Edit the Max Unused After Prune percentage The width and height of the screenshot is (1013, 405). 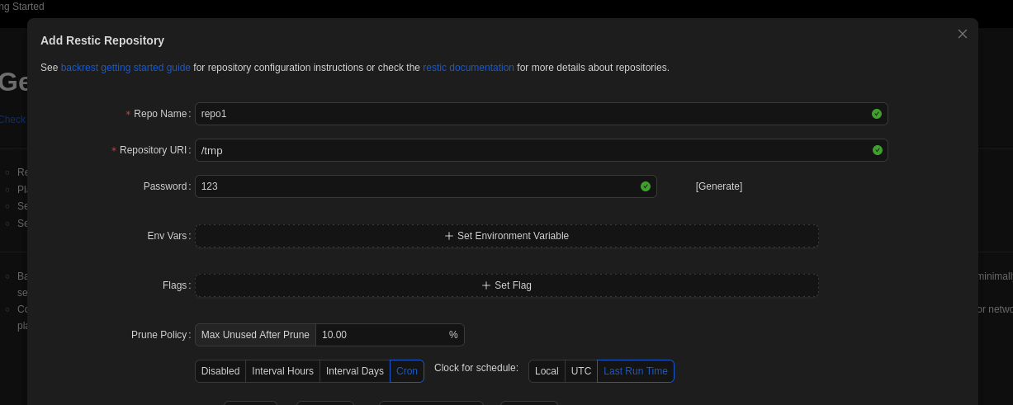pyautogui.click(x=381, y=335)
